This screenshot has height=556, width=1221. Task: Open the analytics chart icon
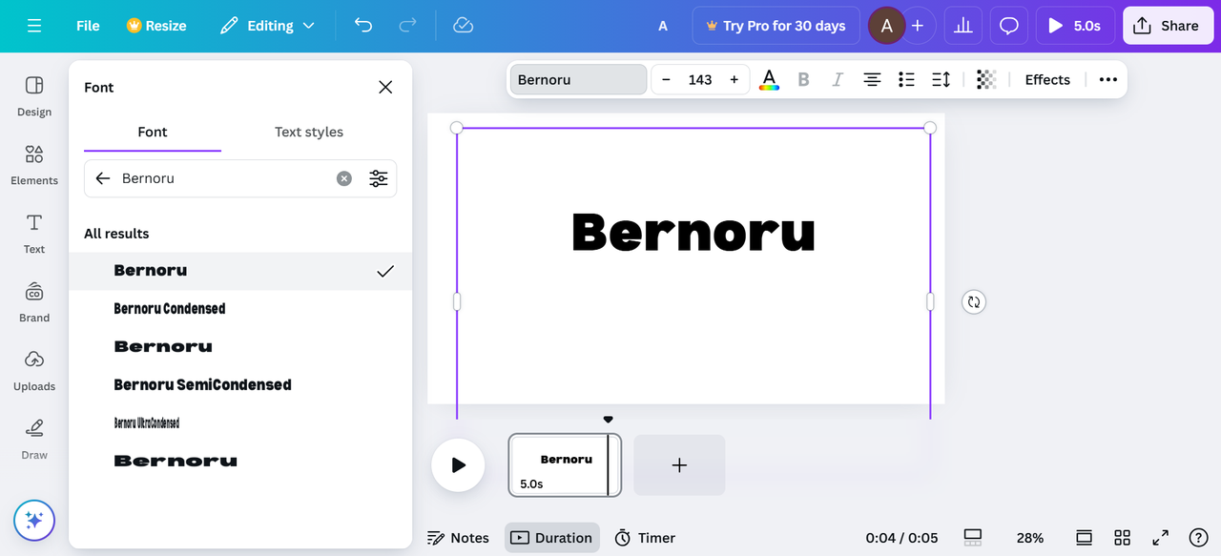[x=963, y=26]
